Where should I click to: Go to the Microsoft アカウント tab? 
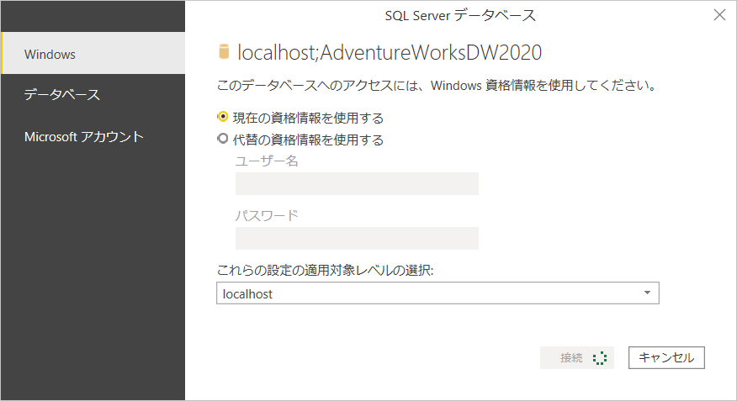coord(93,136)
